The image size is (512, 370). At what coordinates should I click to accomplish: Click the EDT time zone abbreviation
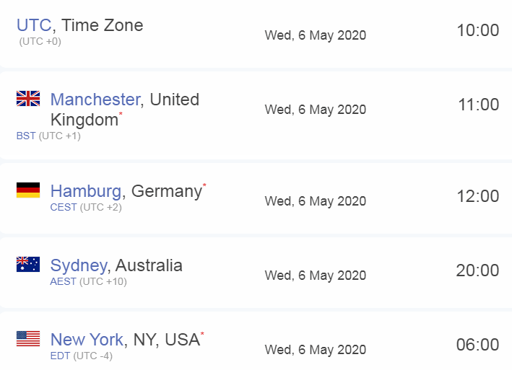click(60, 356)
